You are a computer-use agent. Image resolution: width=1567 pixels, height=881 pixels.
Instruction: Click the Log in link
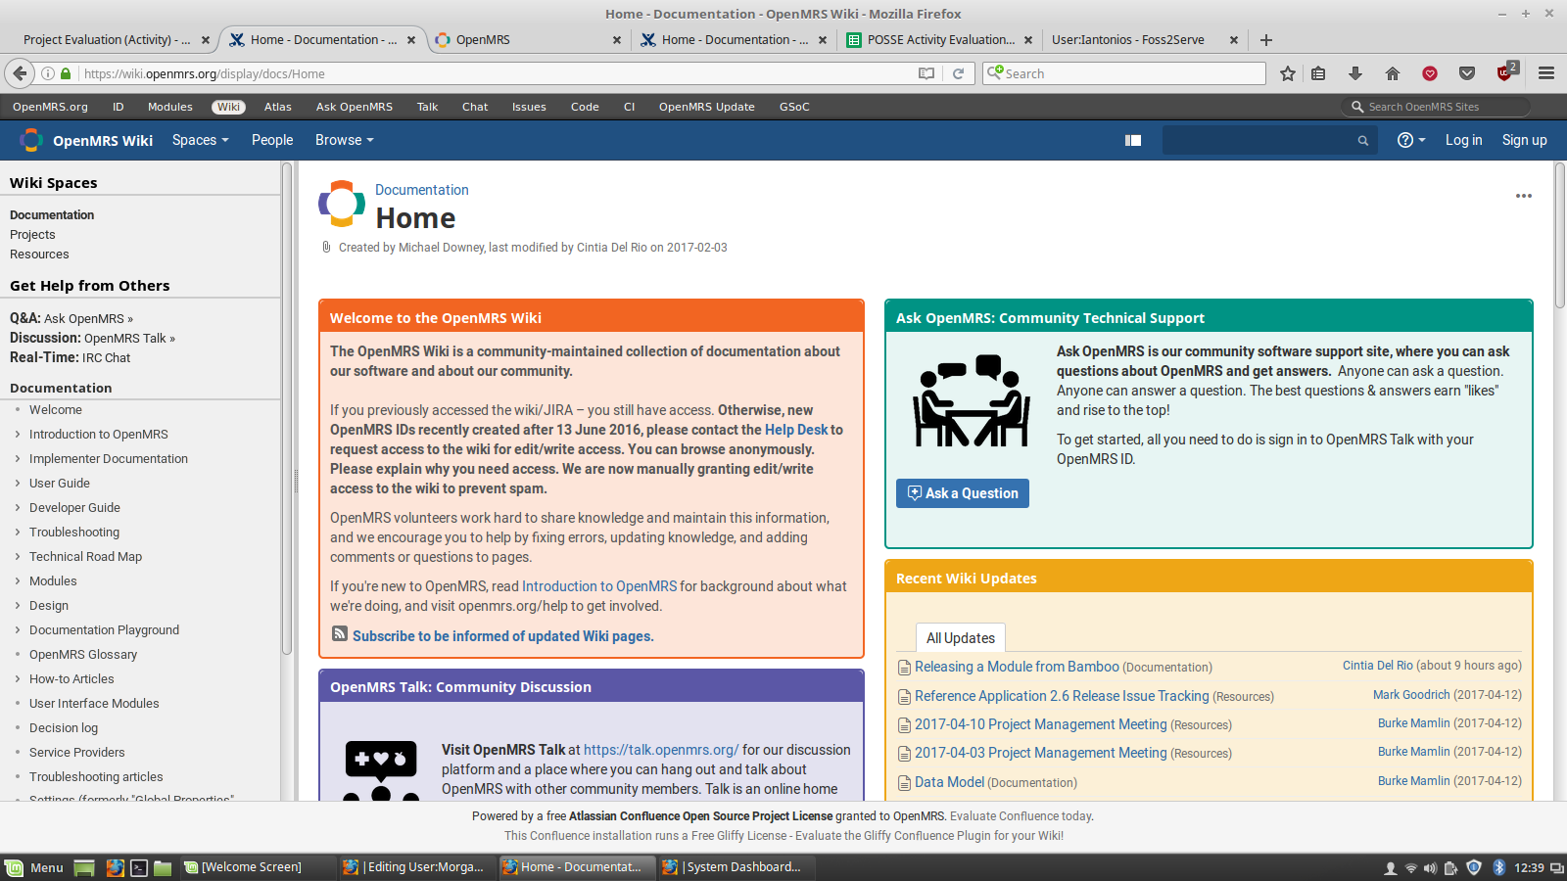(x=1463, y=140)
